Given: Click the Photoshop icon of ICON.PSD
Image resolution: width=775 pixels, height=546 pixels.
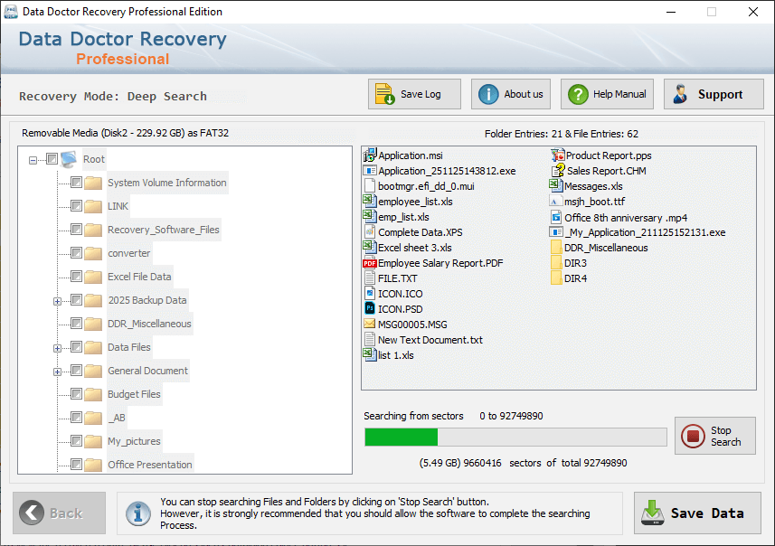Looking at the screenshot, I should coord(370,309).
